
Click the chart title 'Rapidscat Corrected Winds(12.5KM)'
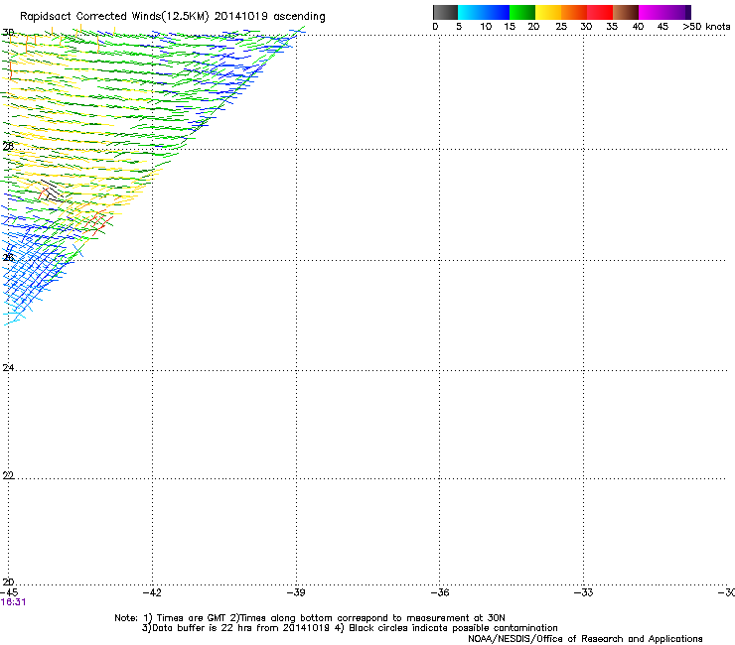tap(114, 17)
